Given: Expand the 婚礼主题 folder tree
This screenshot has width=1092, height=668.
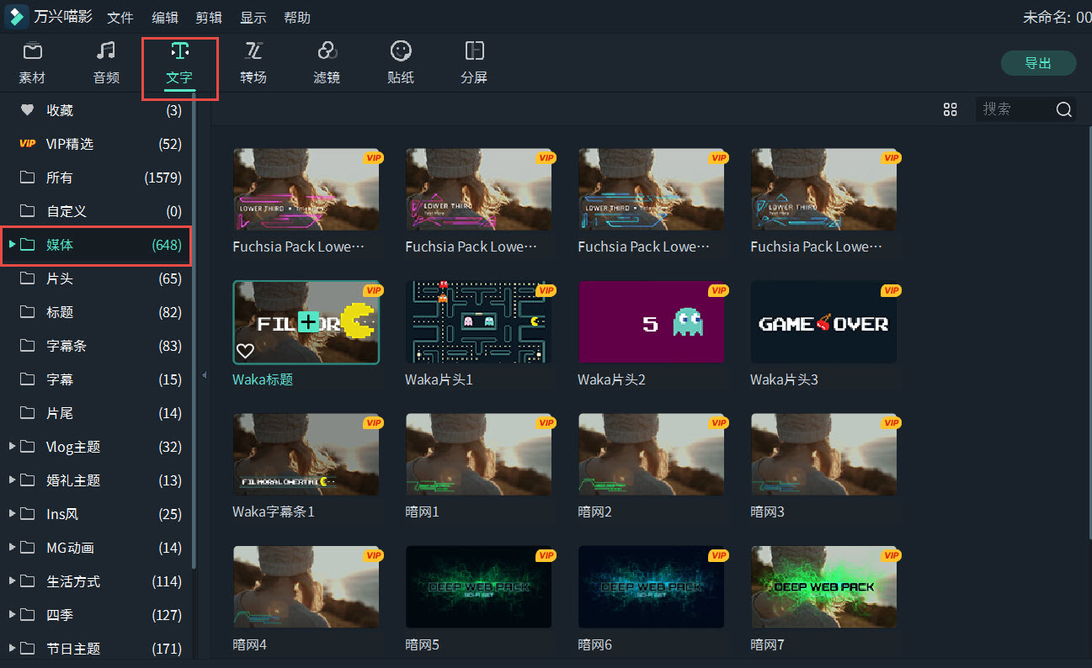Looking at the screenshot, I should [12, 480].
